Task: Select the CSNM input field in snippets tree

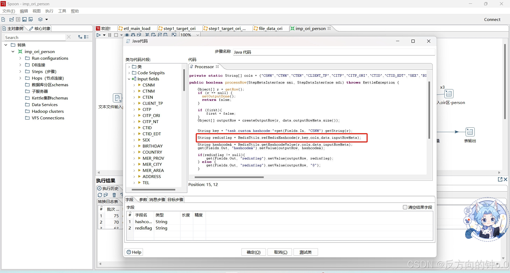Action: (148, 85)
